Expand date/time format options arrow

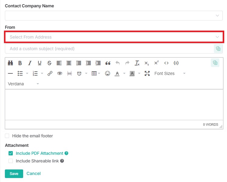click(86, 73)
